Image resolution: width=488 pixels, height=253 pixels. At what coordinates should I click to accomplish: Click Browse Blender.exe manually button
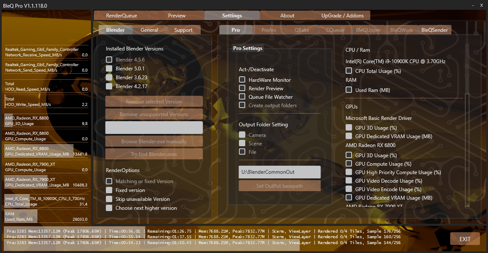(154, 141)
